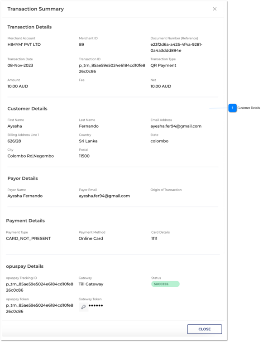The width and height of the screenshot is (263, 342).
Task: Click the Origin of Transaction label
Action: pyautogui.click(x=166, y=190)
